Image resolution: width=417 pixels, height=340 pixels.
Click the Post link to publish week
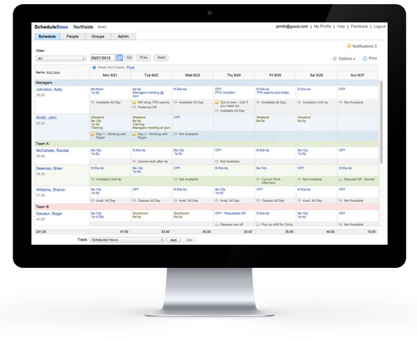tap(131, 67)
